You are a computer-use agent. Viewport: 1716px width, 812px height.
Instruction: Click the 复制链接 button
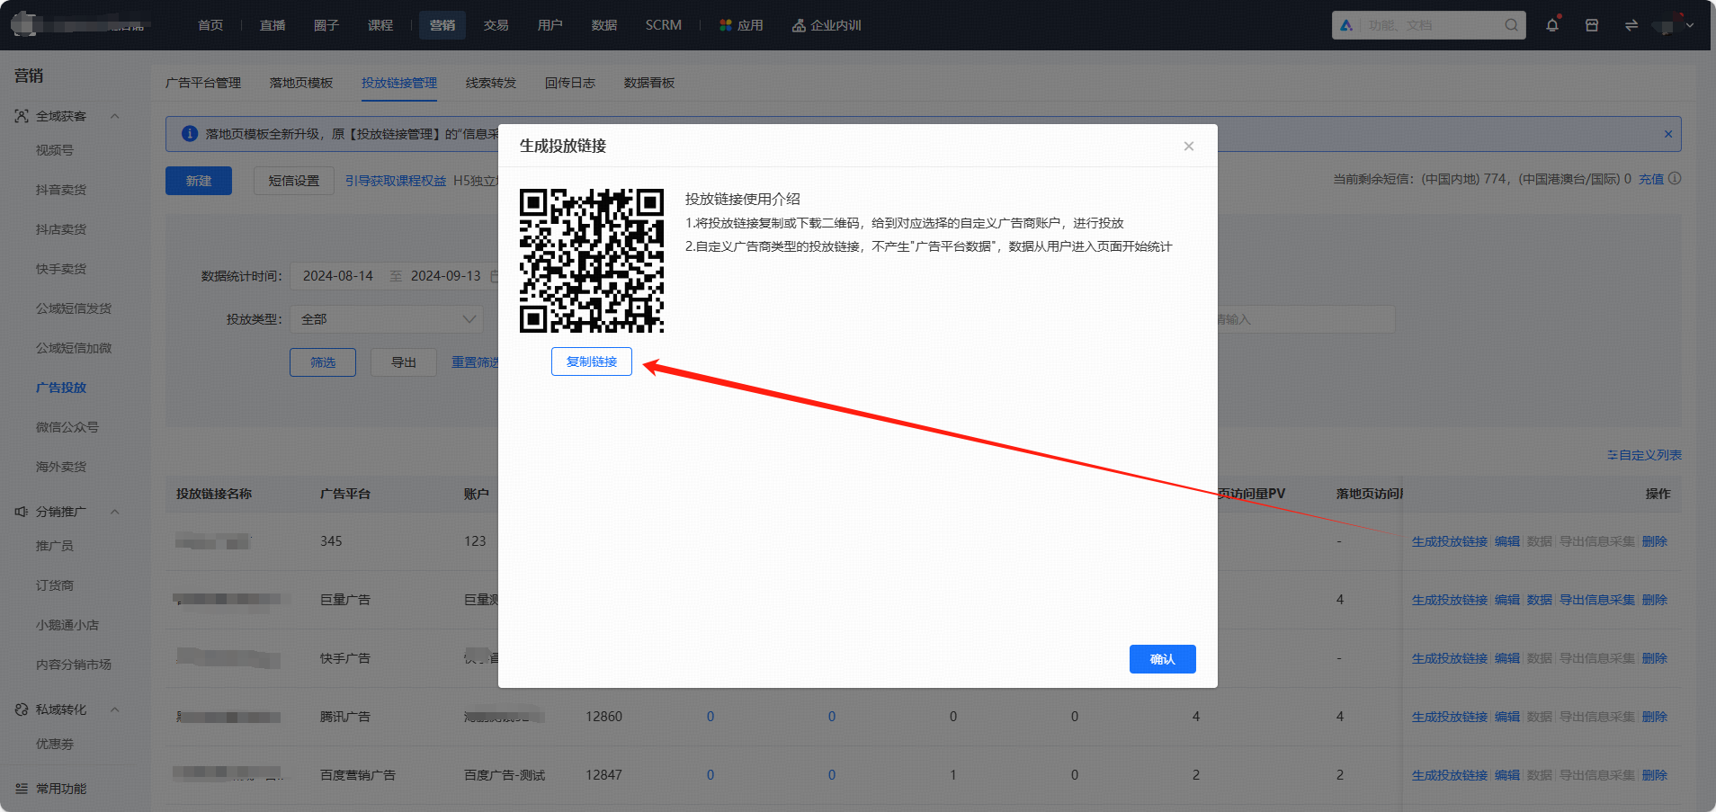point(592,361)
